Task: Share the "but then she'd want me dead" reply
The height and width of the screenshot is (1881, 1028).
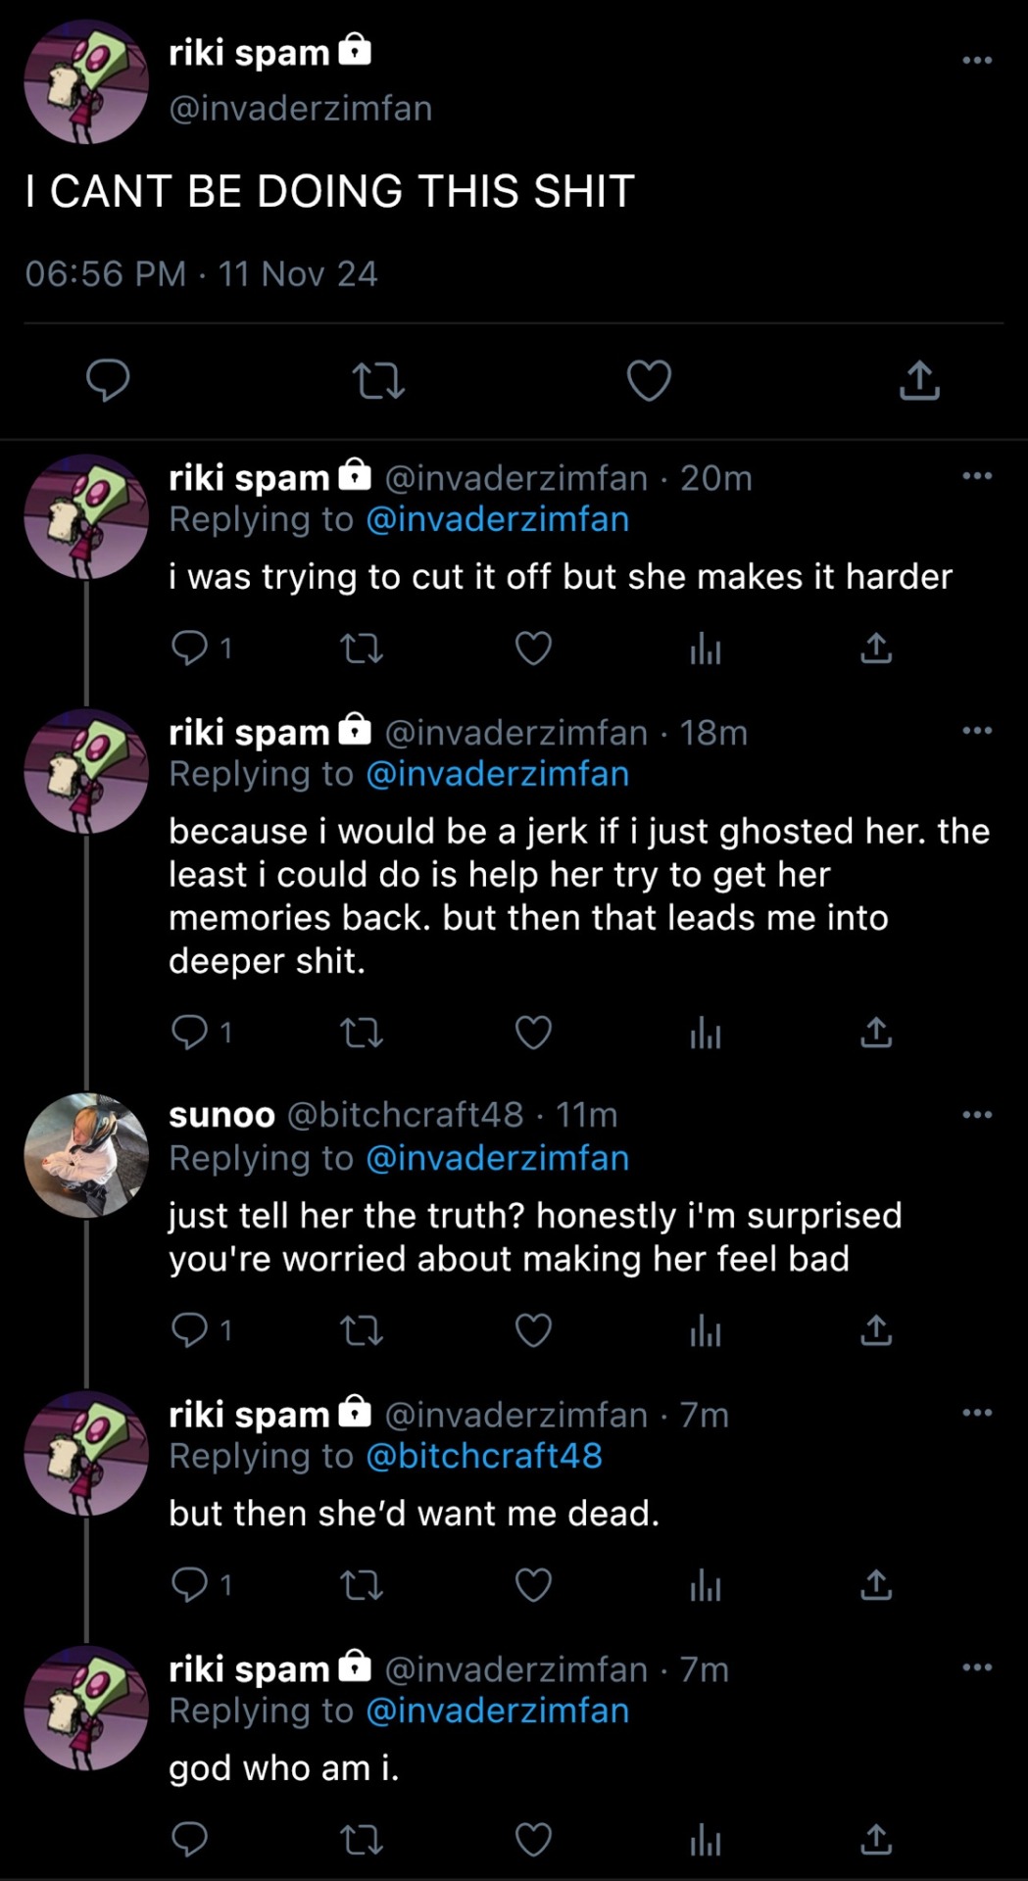Action: point(876,1585)
